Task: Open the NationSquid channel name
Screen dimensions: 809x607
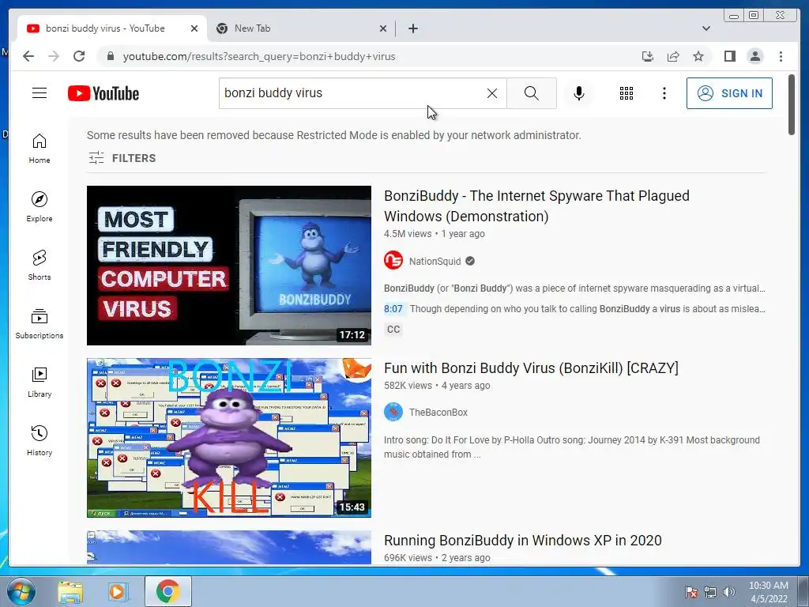Action: click(435, 261)
